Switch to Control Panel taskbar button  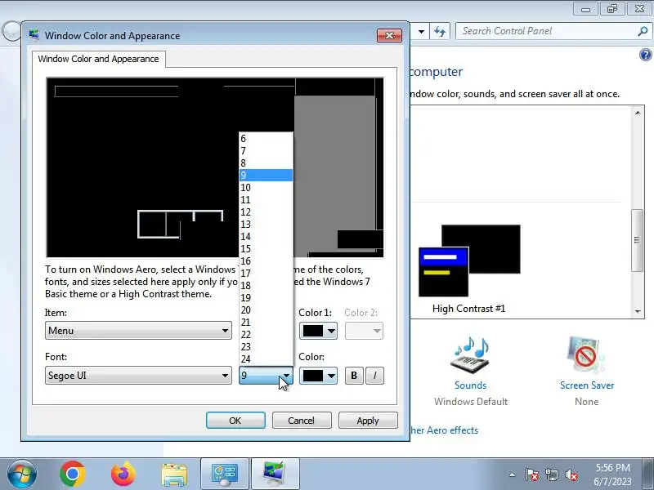coord(225,474)
